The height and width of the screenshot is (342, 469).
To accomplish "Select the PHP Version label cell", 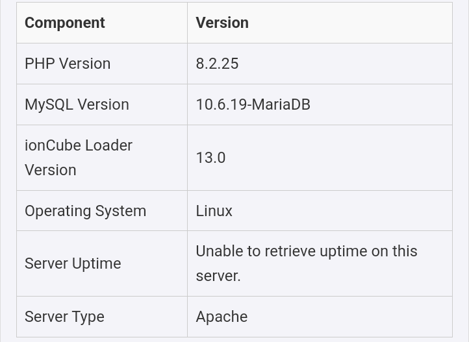I will click(68, 64).
